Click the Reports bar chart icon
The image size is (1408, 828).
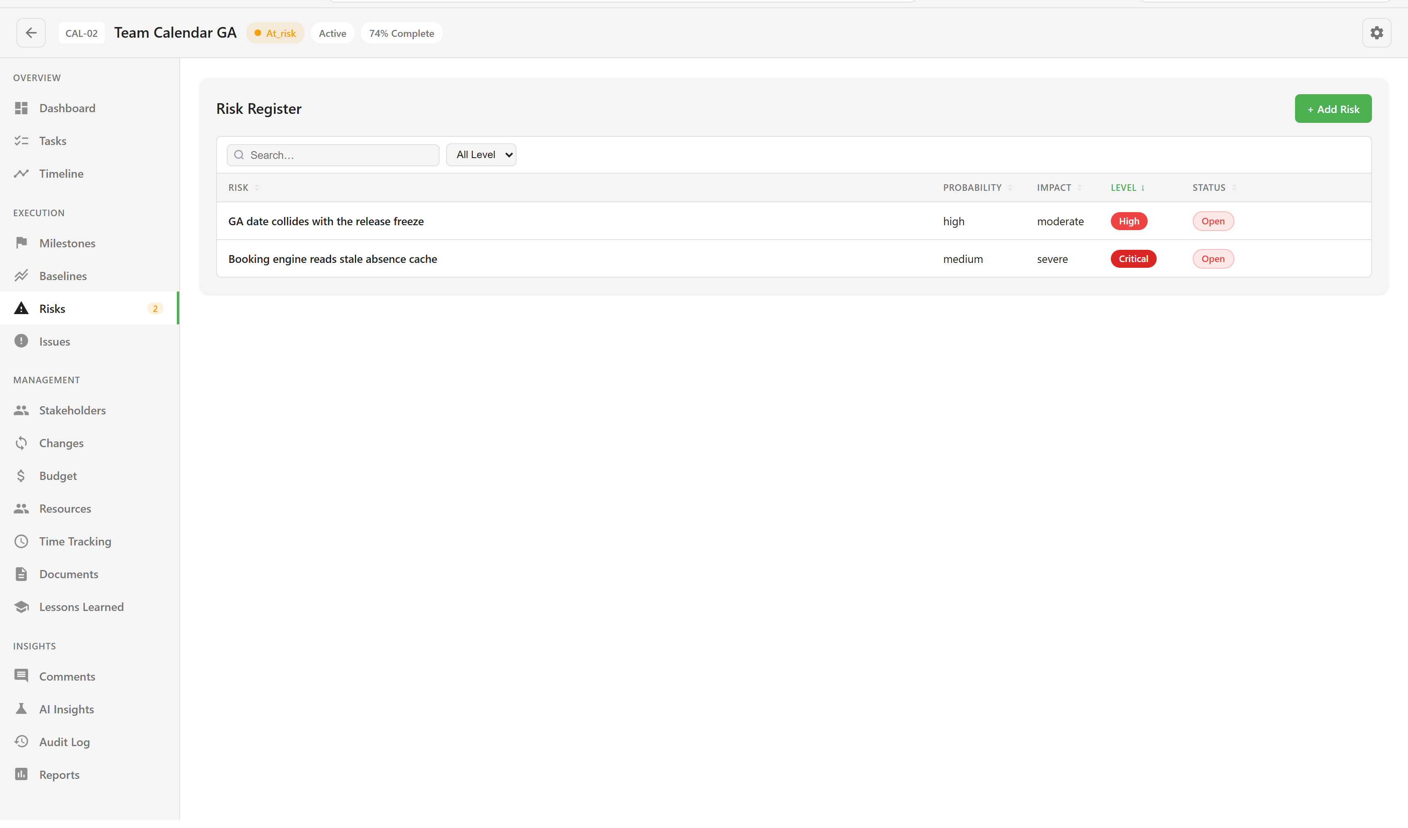[x=21, y=775]
